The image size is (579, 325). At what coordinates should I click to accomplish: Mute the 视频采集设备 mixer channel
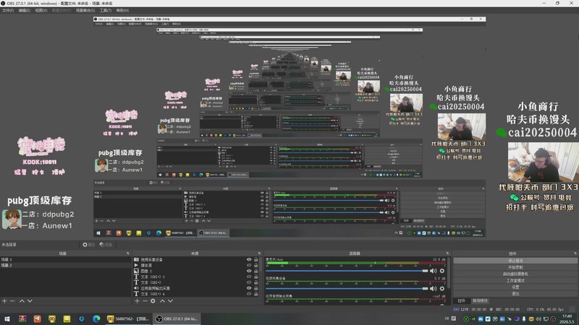tap(433, 288)
